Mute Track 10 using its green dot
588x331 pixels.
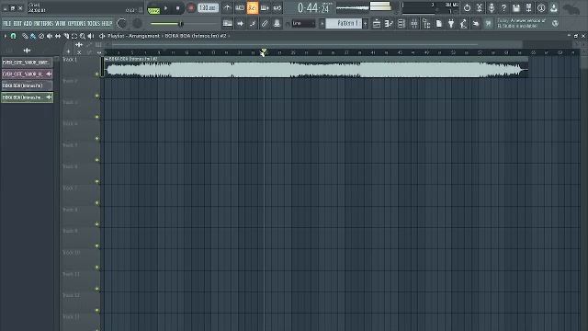(97, 268)
